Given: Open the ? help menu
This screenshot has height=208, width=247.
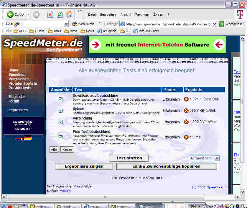Looking at the screenshot, I should click(x=168, y=15).
